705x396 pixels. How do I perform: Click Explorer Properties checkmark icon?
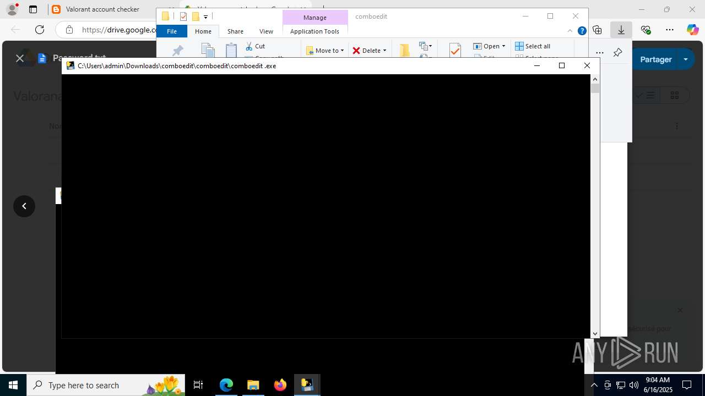coord(455,51)
